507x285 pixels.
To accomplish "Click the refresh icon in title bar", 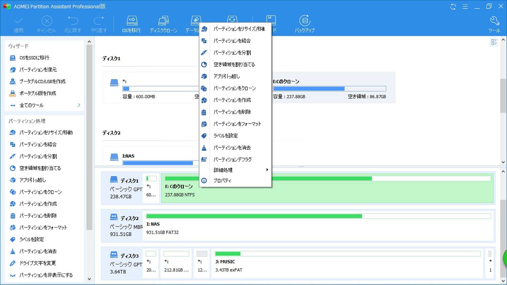I will tap(453, 6).
